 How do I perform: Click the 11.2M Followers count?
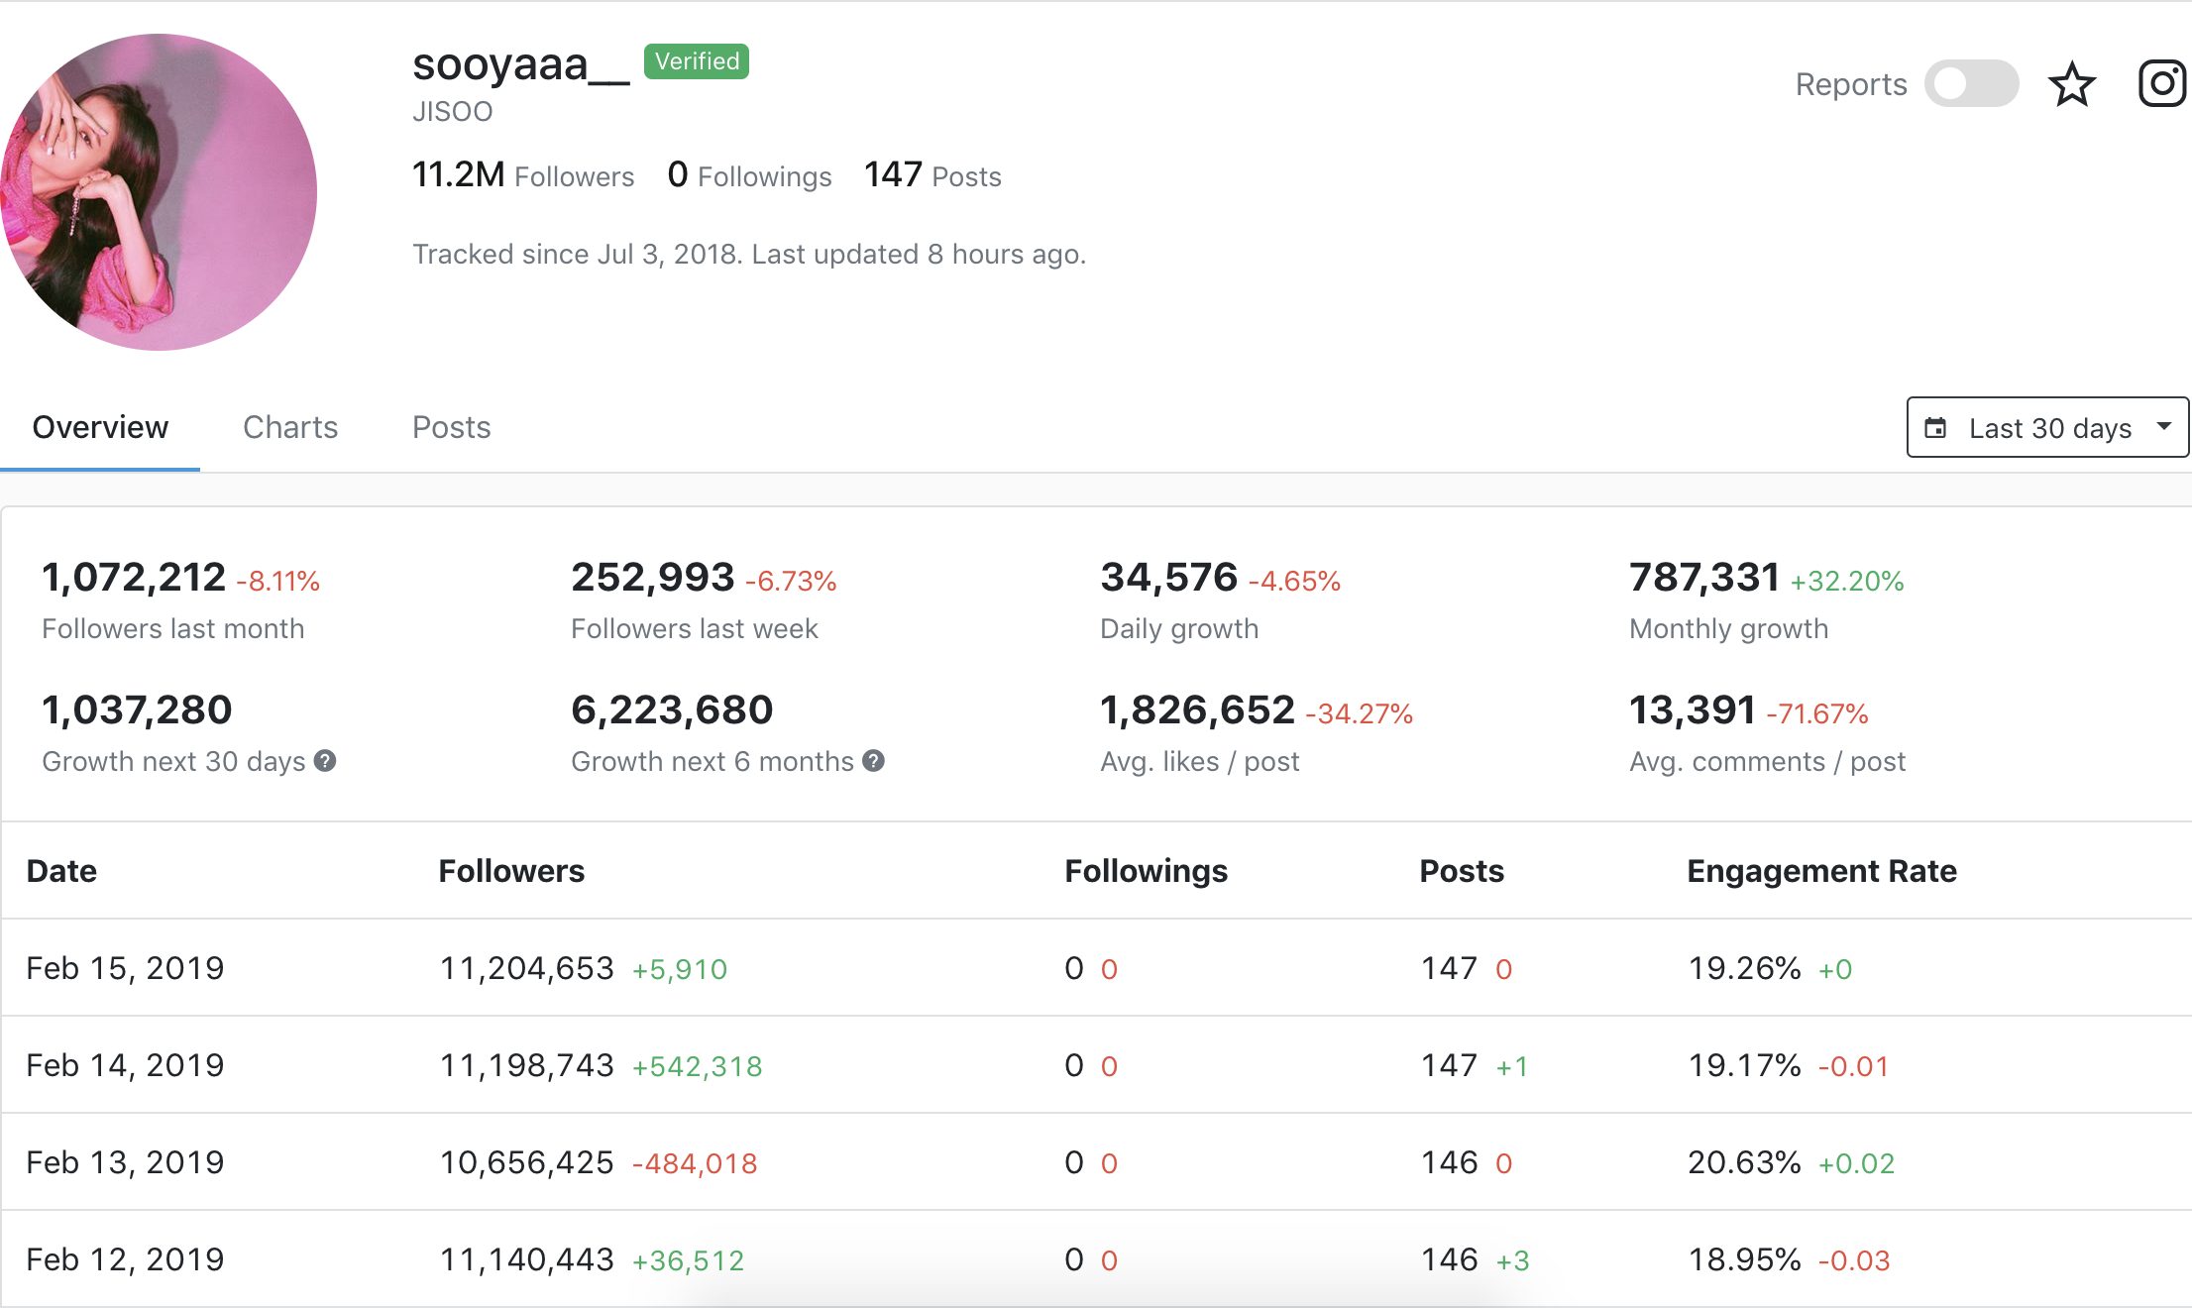coord(522,175)
